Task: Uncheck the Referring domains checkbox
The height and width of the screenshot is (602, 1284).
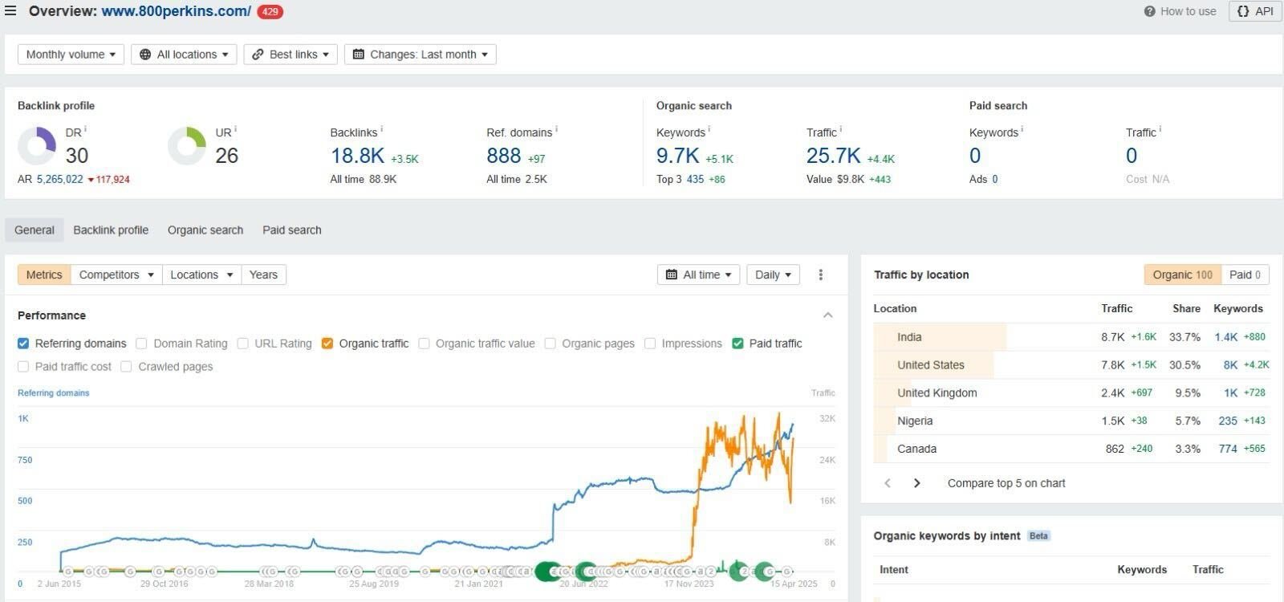Action: [23, 344]
